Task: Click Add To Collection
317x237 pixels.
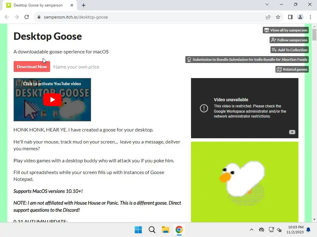Action: pyautogui.click(x=289, y=50)
